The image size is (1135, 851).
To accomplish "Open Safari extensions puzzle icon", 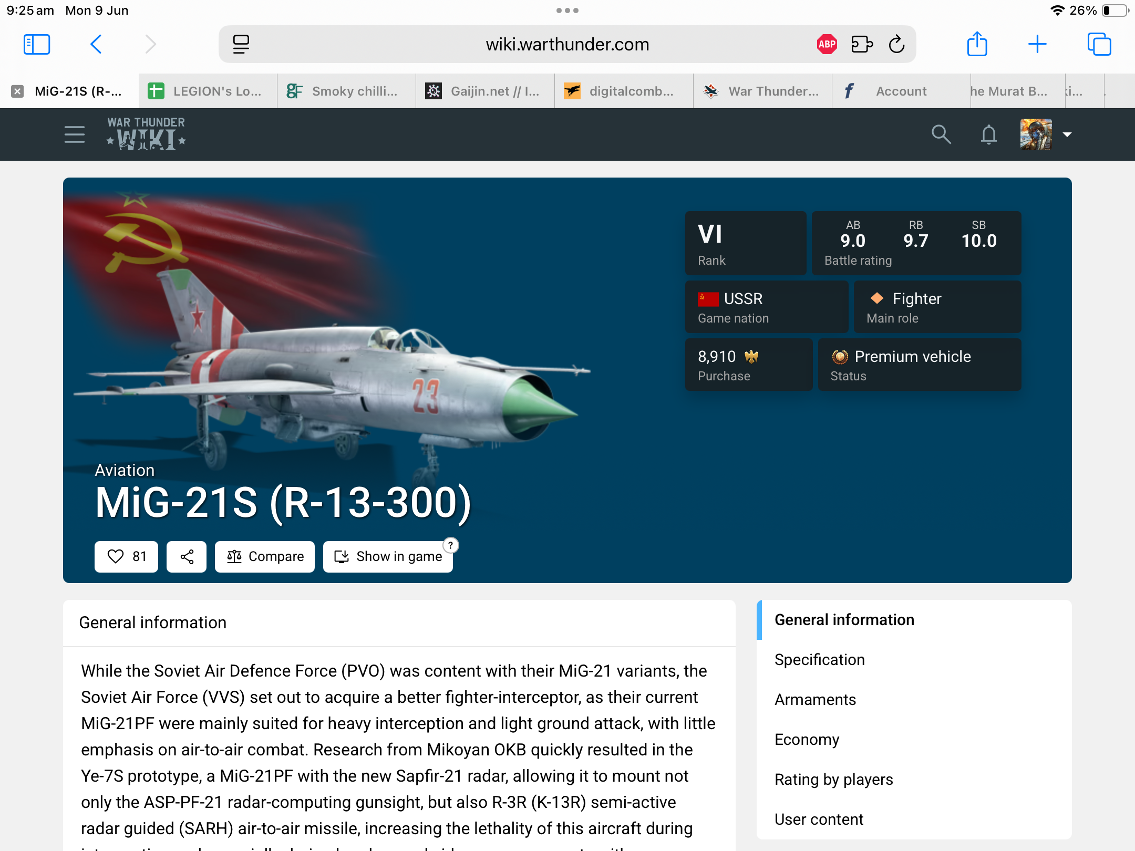I will 862,44.
